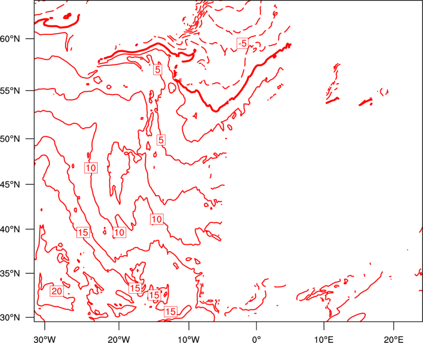Click the 60°N latitude axis label

[10, 39]
